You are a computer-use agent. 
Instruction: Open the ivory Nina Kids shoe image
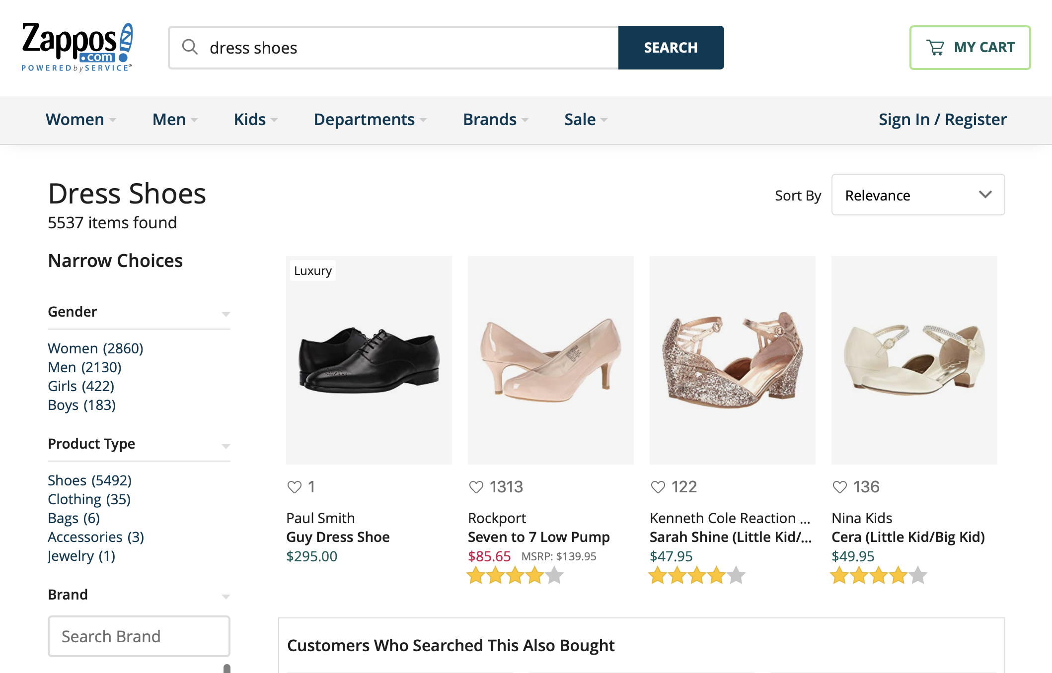point(914,360)
